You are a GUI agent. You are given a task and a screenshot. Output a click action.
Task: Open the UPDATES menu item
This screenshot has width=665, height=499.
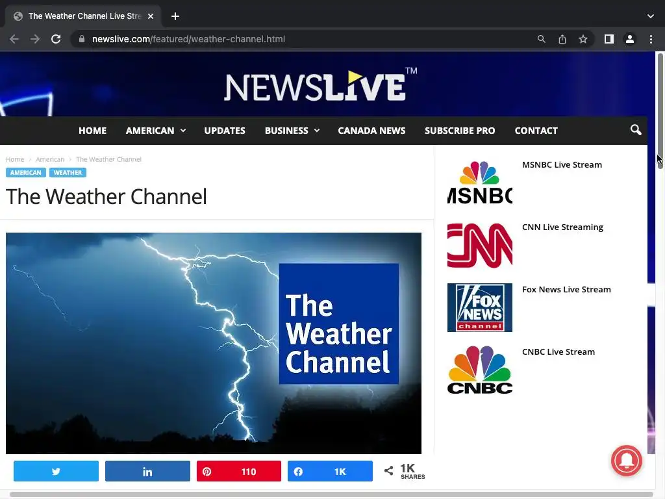225,131
